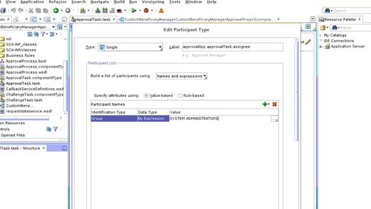This screenshot has width=371, height=209.
Task: Select ChallengeTask.task in the navigator
Action: point(24,100)
